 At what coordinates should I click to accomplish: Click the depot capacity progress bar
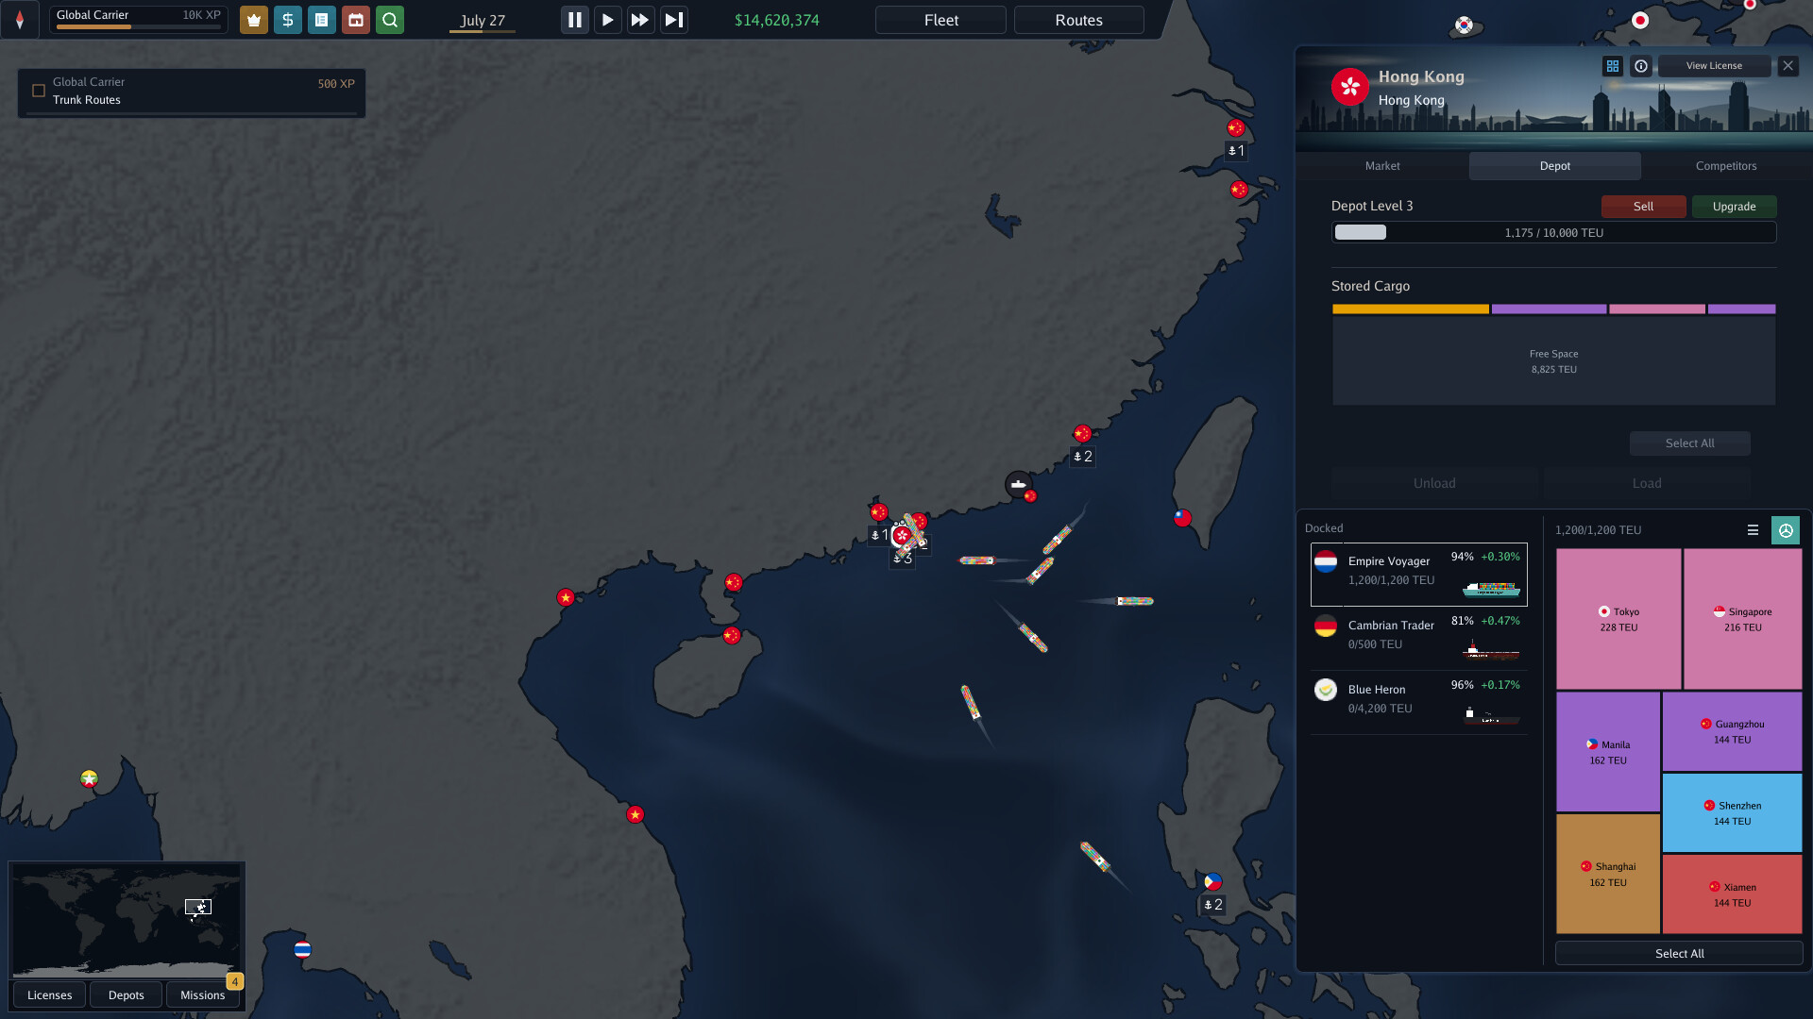1553,232
